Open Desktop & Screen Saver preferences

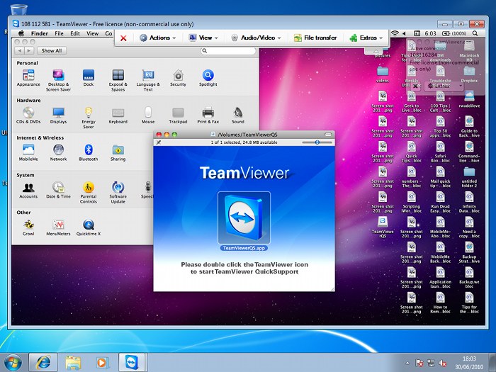click(x=58, y=80)
